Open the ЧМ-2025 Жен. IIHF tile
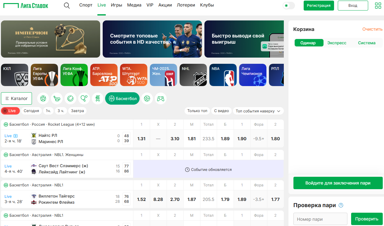Screen dimensions: 384x226 click(x=163, y=75)
